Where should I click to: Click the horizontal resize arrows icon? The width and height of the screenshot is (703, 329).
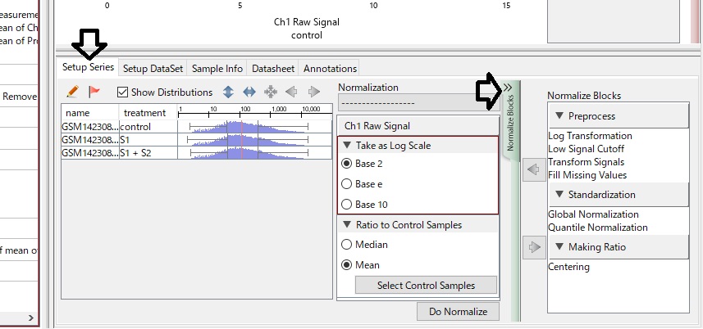pos(249,92)
